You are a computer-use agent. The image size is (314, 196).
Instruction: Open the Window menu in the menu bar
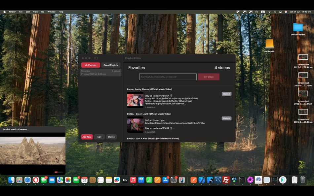click(51, 12)
